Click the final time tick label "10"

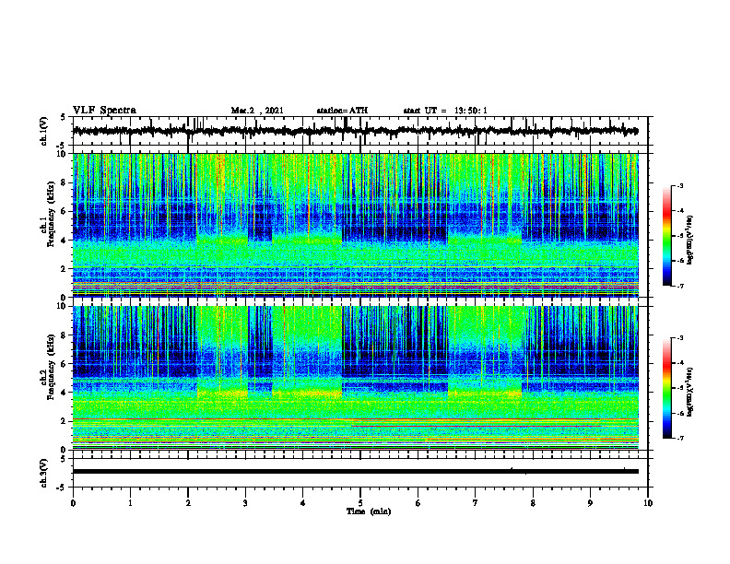click(x=648, y=503)
